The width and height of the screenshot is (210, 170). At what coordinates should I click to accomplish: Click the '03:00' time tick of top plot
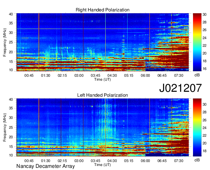click(79, 75)
